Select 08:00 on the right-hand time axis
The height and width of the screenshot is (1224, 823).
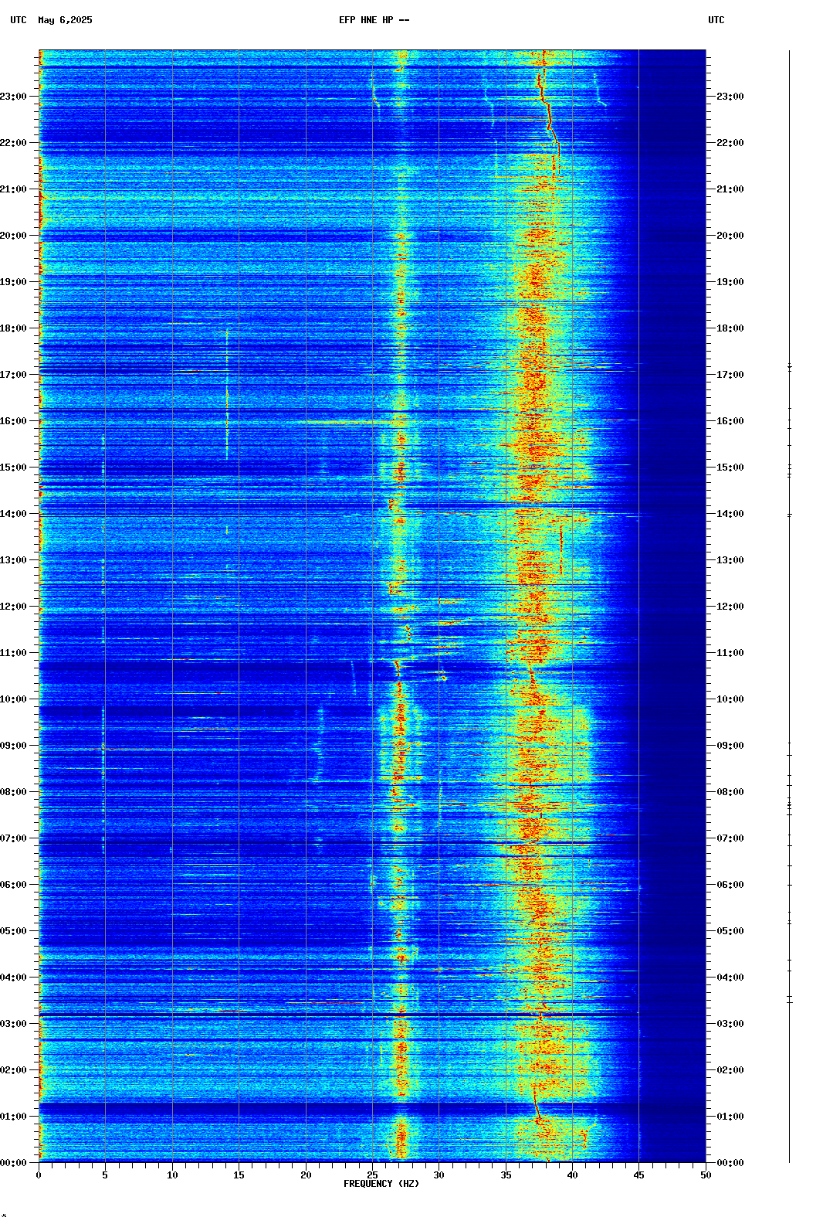(730, 792)
